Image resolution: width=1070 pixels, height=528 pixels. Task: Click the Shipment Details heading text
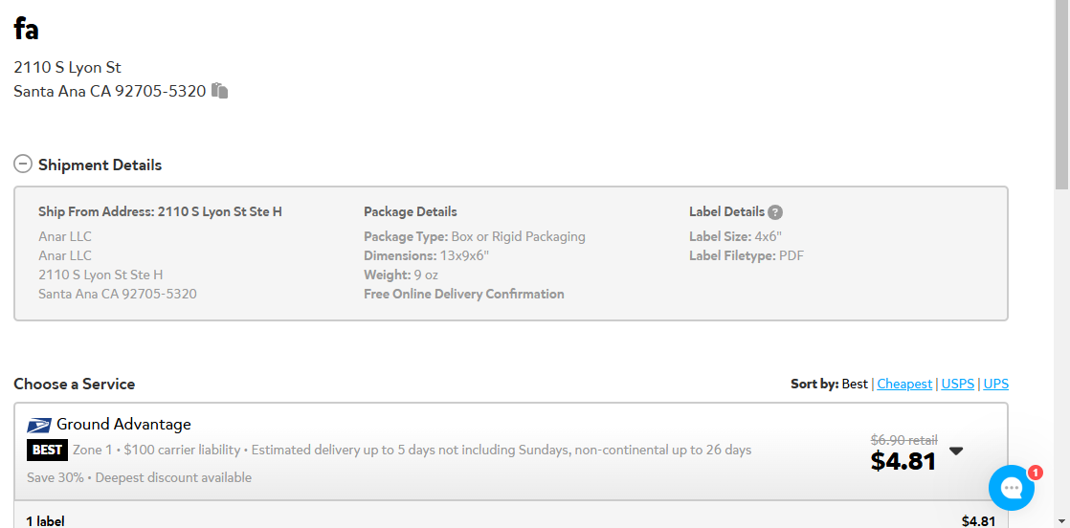pyautogui.click(x=100, y=165)
